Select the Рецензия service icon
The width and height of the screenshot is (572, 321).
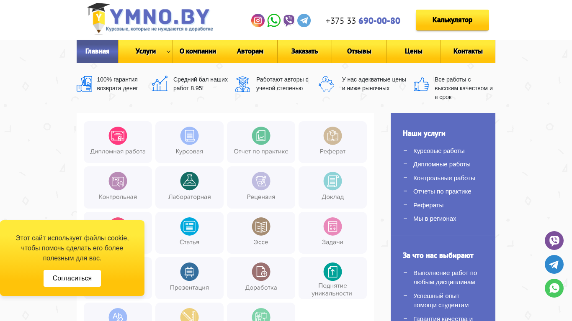click(x=261, y=181)
